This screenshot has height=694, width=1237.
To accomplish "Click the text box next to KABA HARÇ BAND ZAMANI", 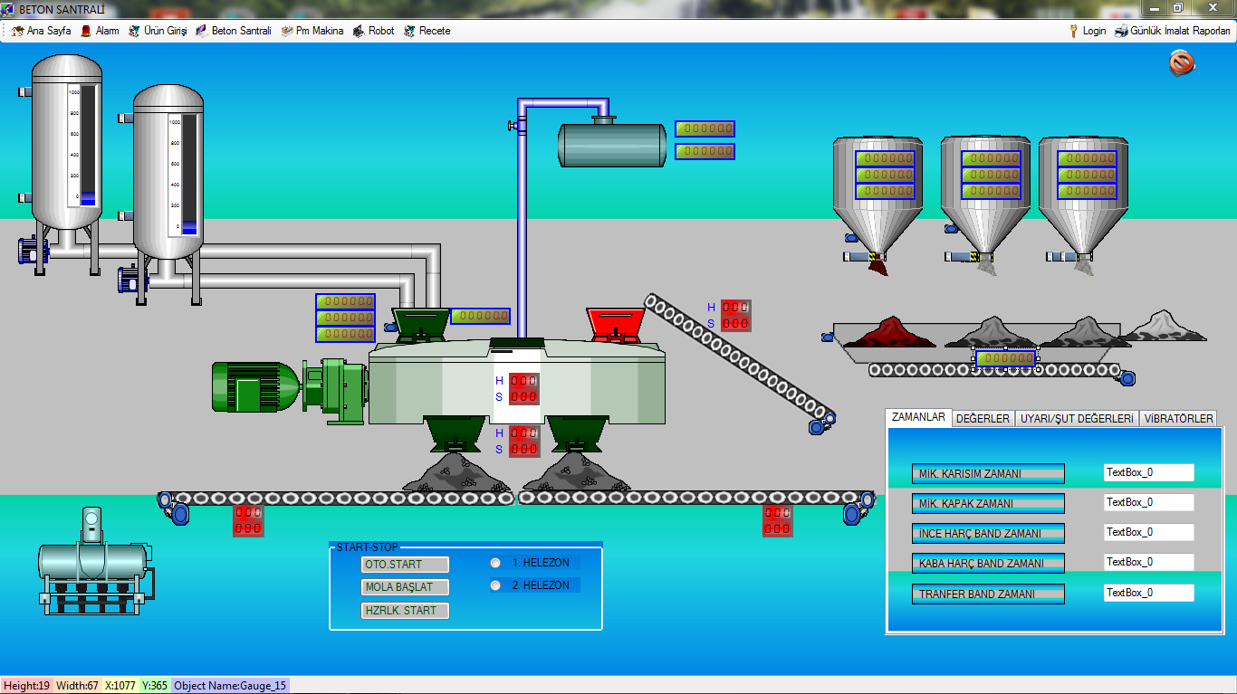I will pyautogui.click(x=1149, y=562).
